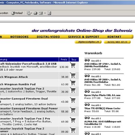The width and height of the screenshot is (135, 135).
Task: Increase quantity of Epson Stylus Photo C80
Action: pyautogui.click(x=88, y=91)
